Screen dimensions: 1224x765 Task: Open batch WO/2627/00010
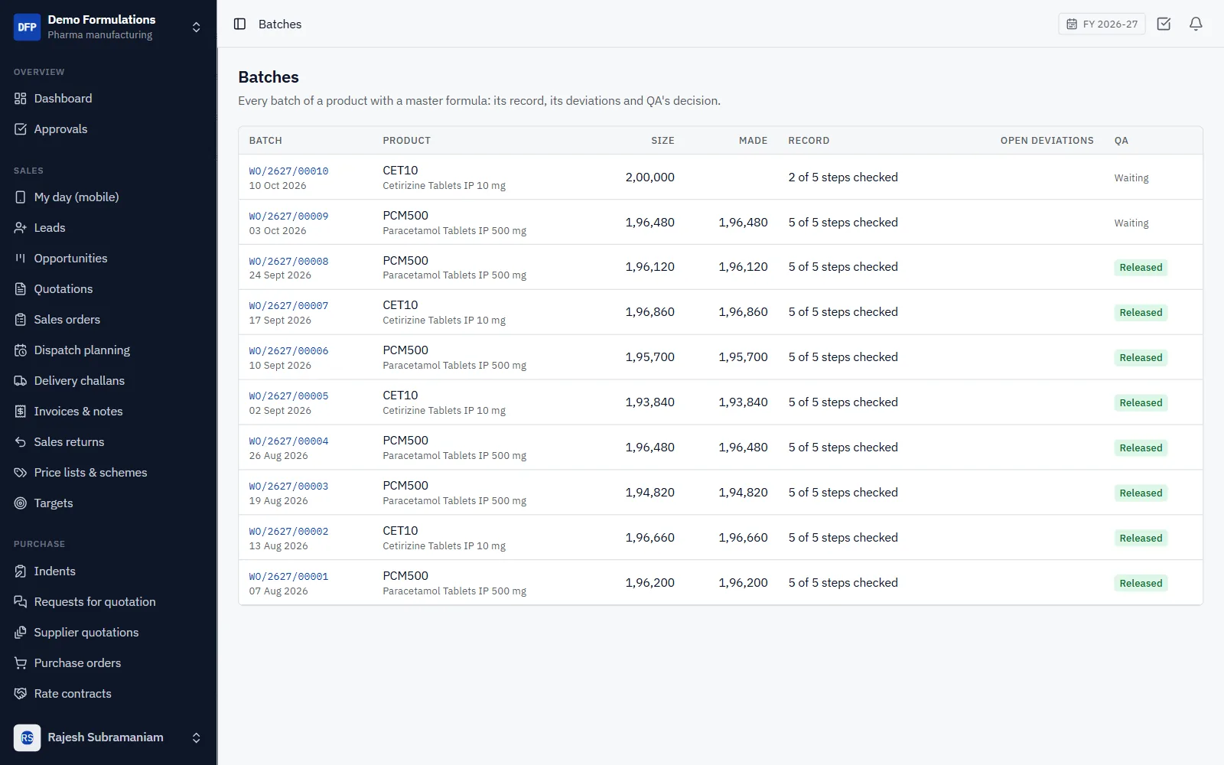point(288,171)
